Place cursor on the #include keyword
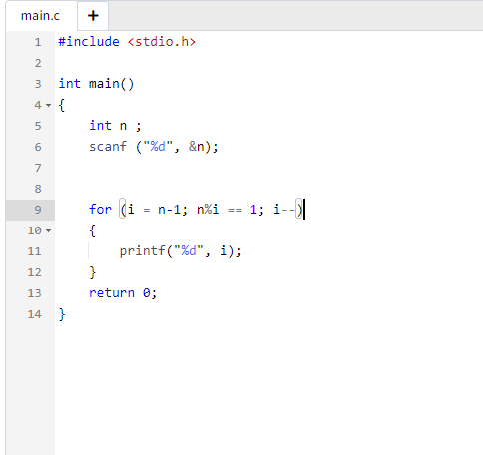483x455 pixels. click(89, 42)
